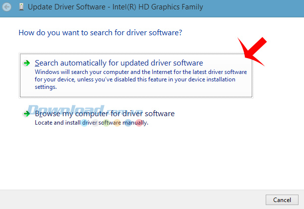Image resolution: width=304 pixels, height=209 pixels.
Task: Click green arrow beside Search automatically option
Action: coord(27,63)
